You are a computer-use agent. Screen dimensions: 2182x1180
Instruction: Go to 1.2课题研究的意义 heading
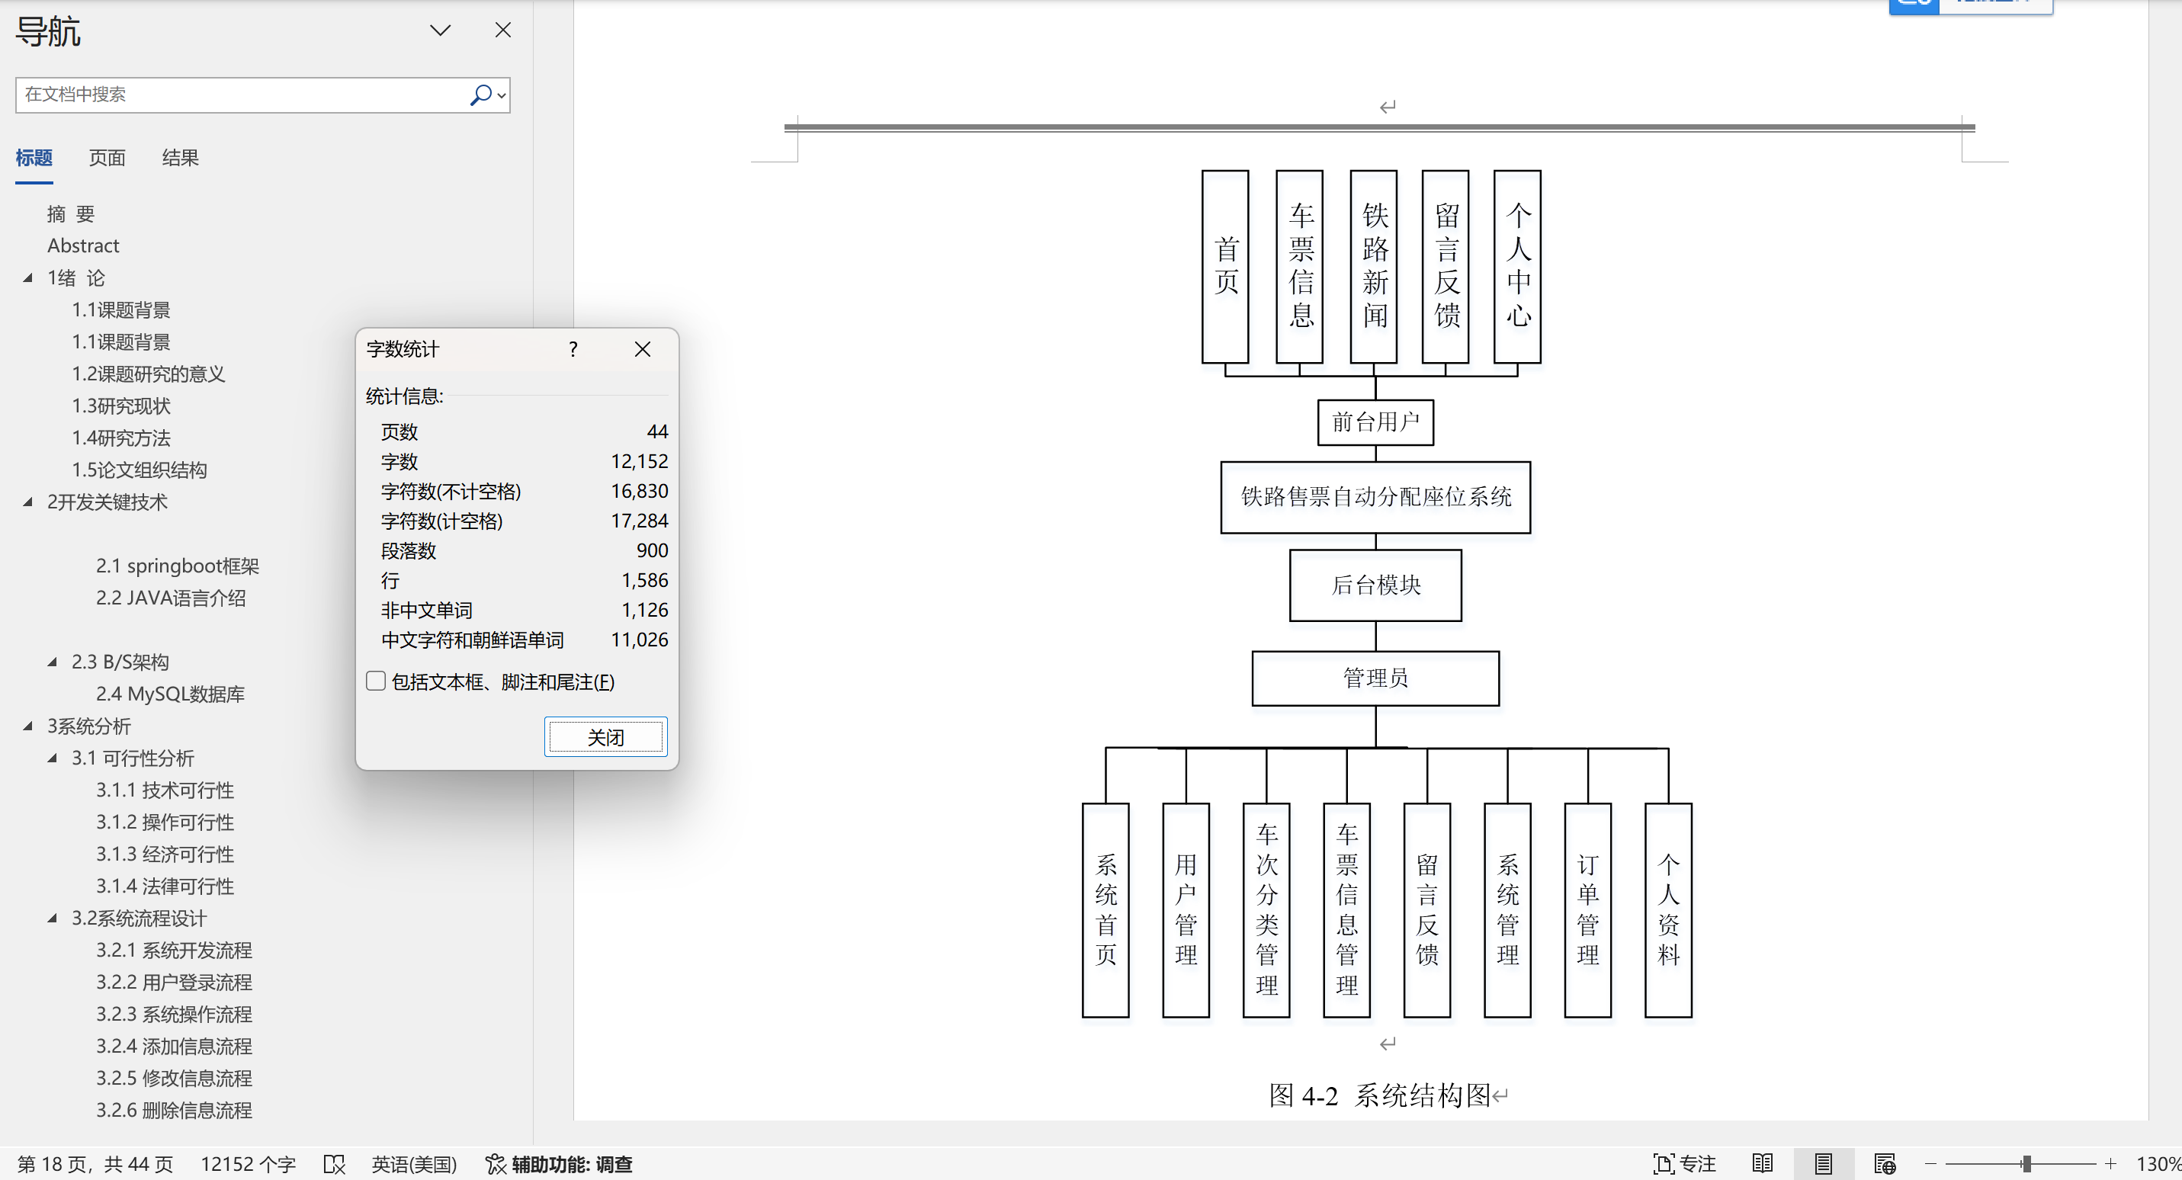(148, 374)
